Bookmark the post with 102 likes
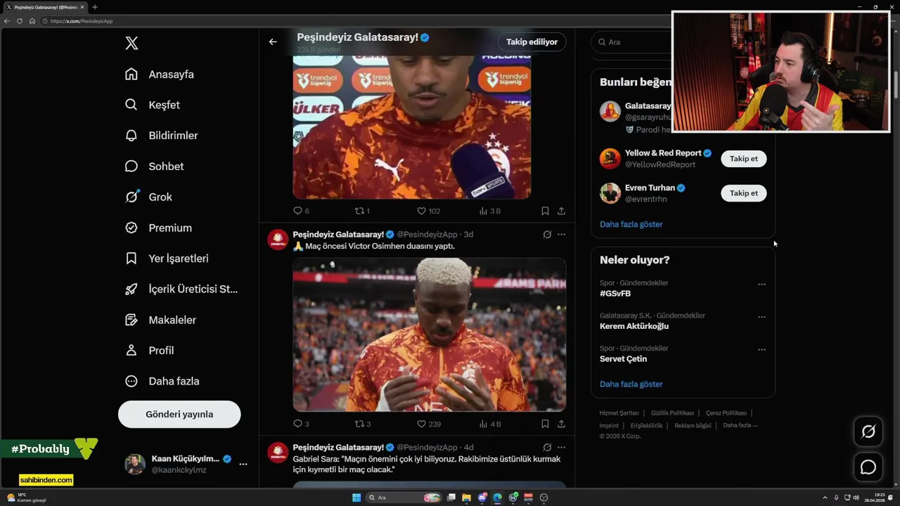This screenshot has height=506, width=900. click(x=545, y=211)
